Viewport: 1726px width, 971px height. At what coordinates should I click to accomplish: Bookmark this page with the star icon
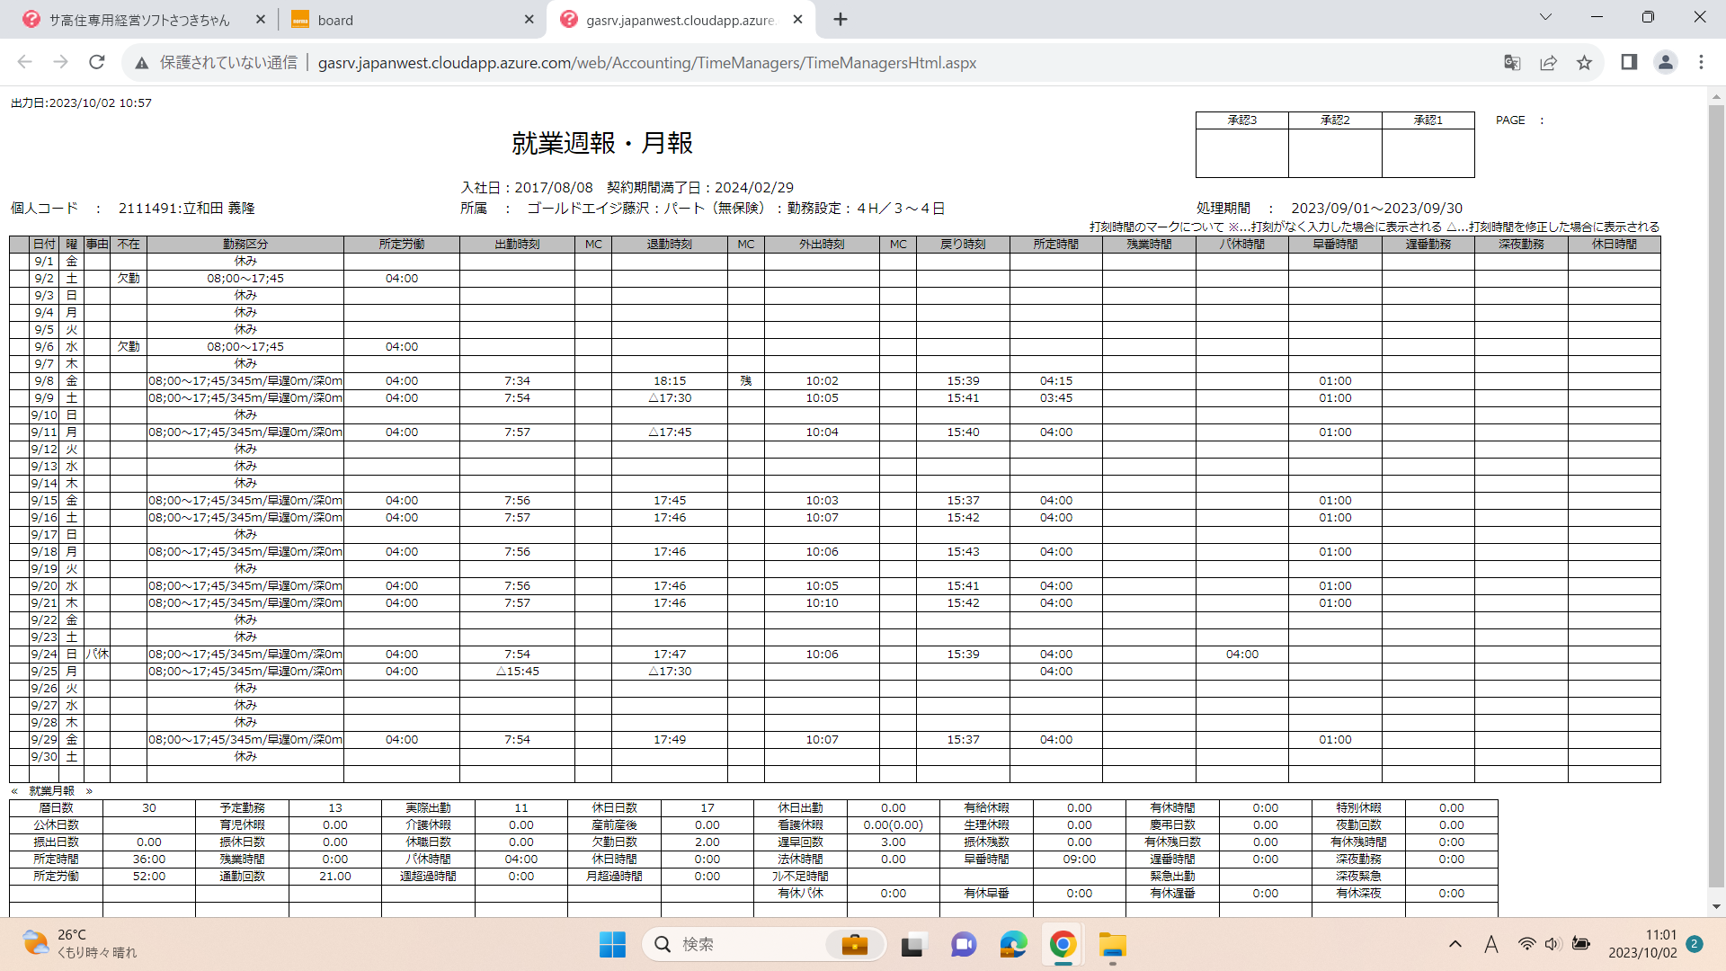[x=1584, y=62]
